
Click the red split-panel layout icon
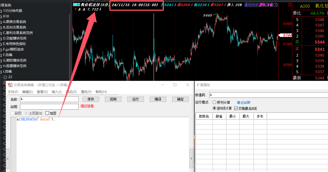(x=290, y=5)
